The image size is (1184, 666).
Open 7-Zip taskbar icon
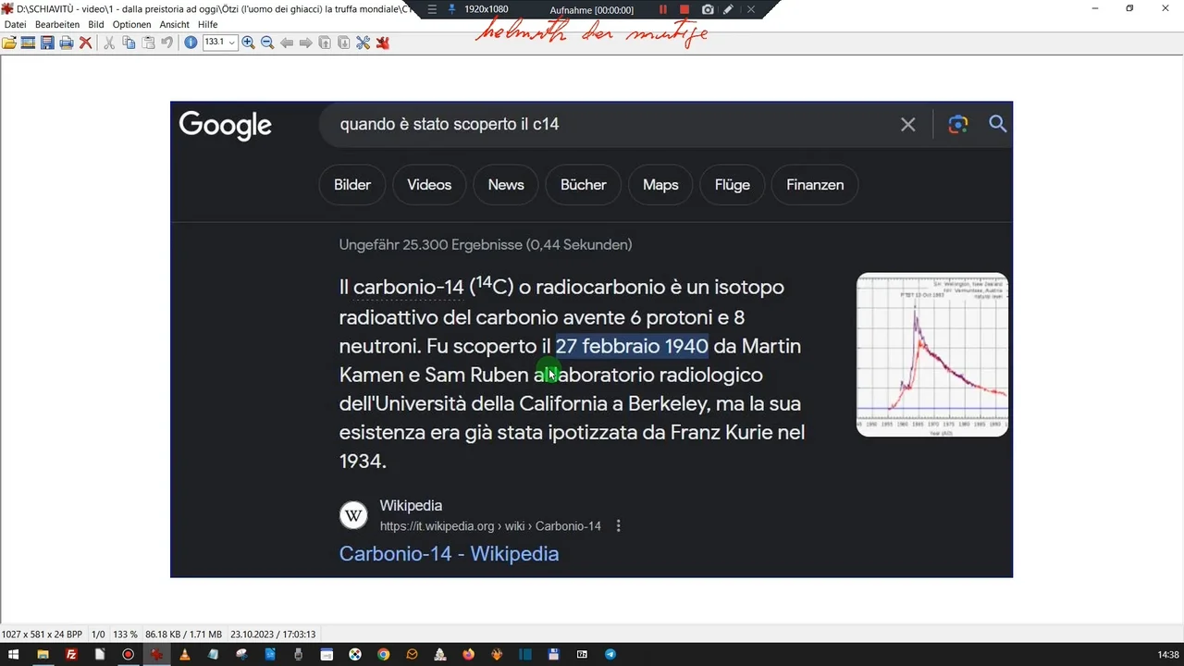[582, 655]
